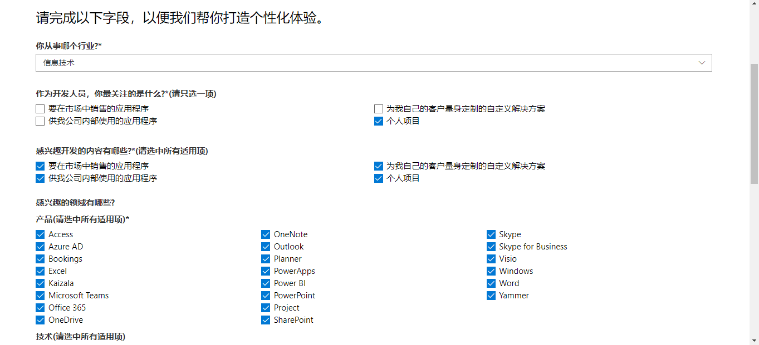Uncheck the Microsoft Teams checkbox

40,296
